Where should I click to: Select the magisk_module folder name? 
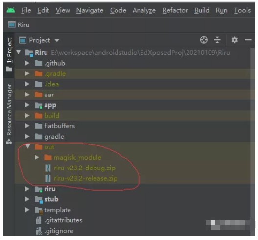(77, 158)
